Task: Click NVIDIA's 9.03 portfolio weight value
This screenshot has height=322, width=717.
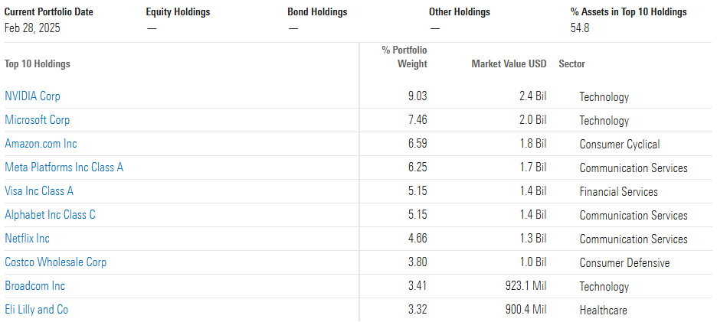Action: pyautogui.click(x=417, y=96)
